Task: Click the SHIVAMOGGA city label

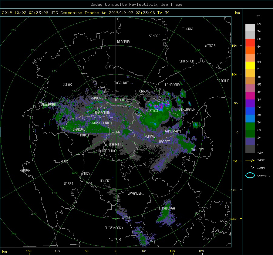Action: tap(113, 228)
